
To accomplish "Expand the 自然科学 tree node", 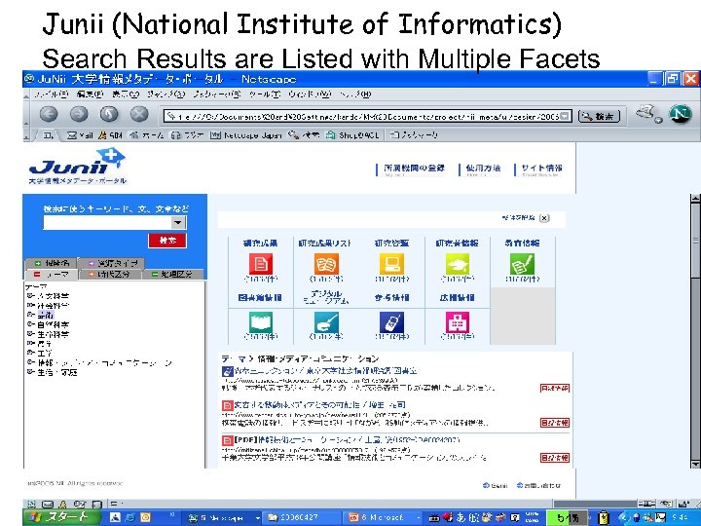I will point(30,324).
